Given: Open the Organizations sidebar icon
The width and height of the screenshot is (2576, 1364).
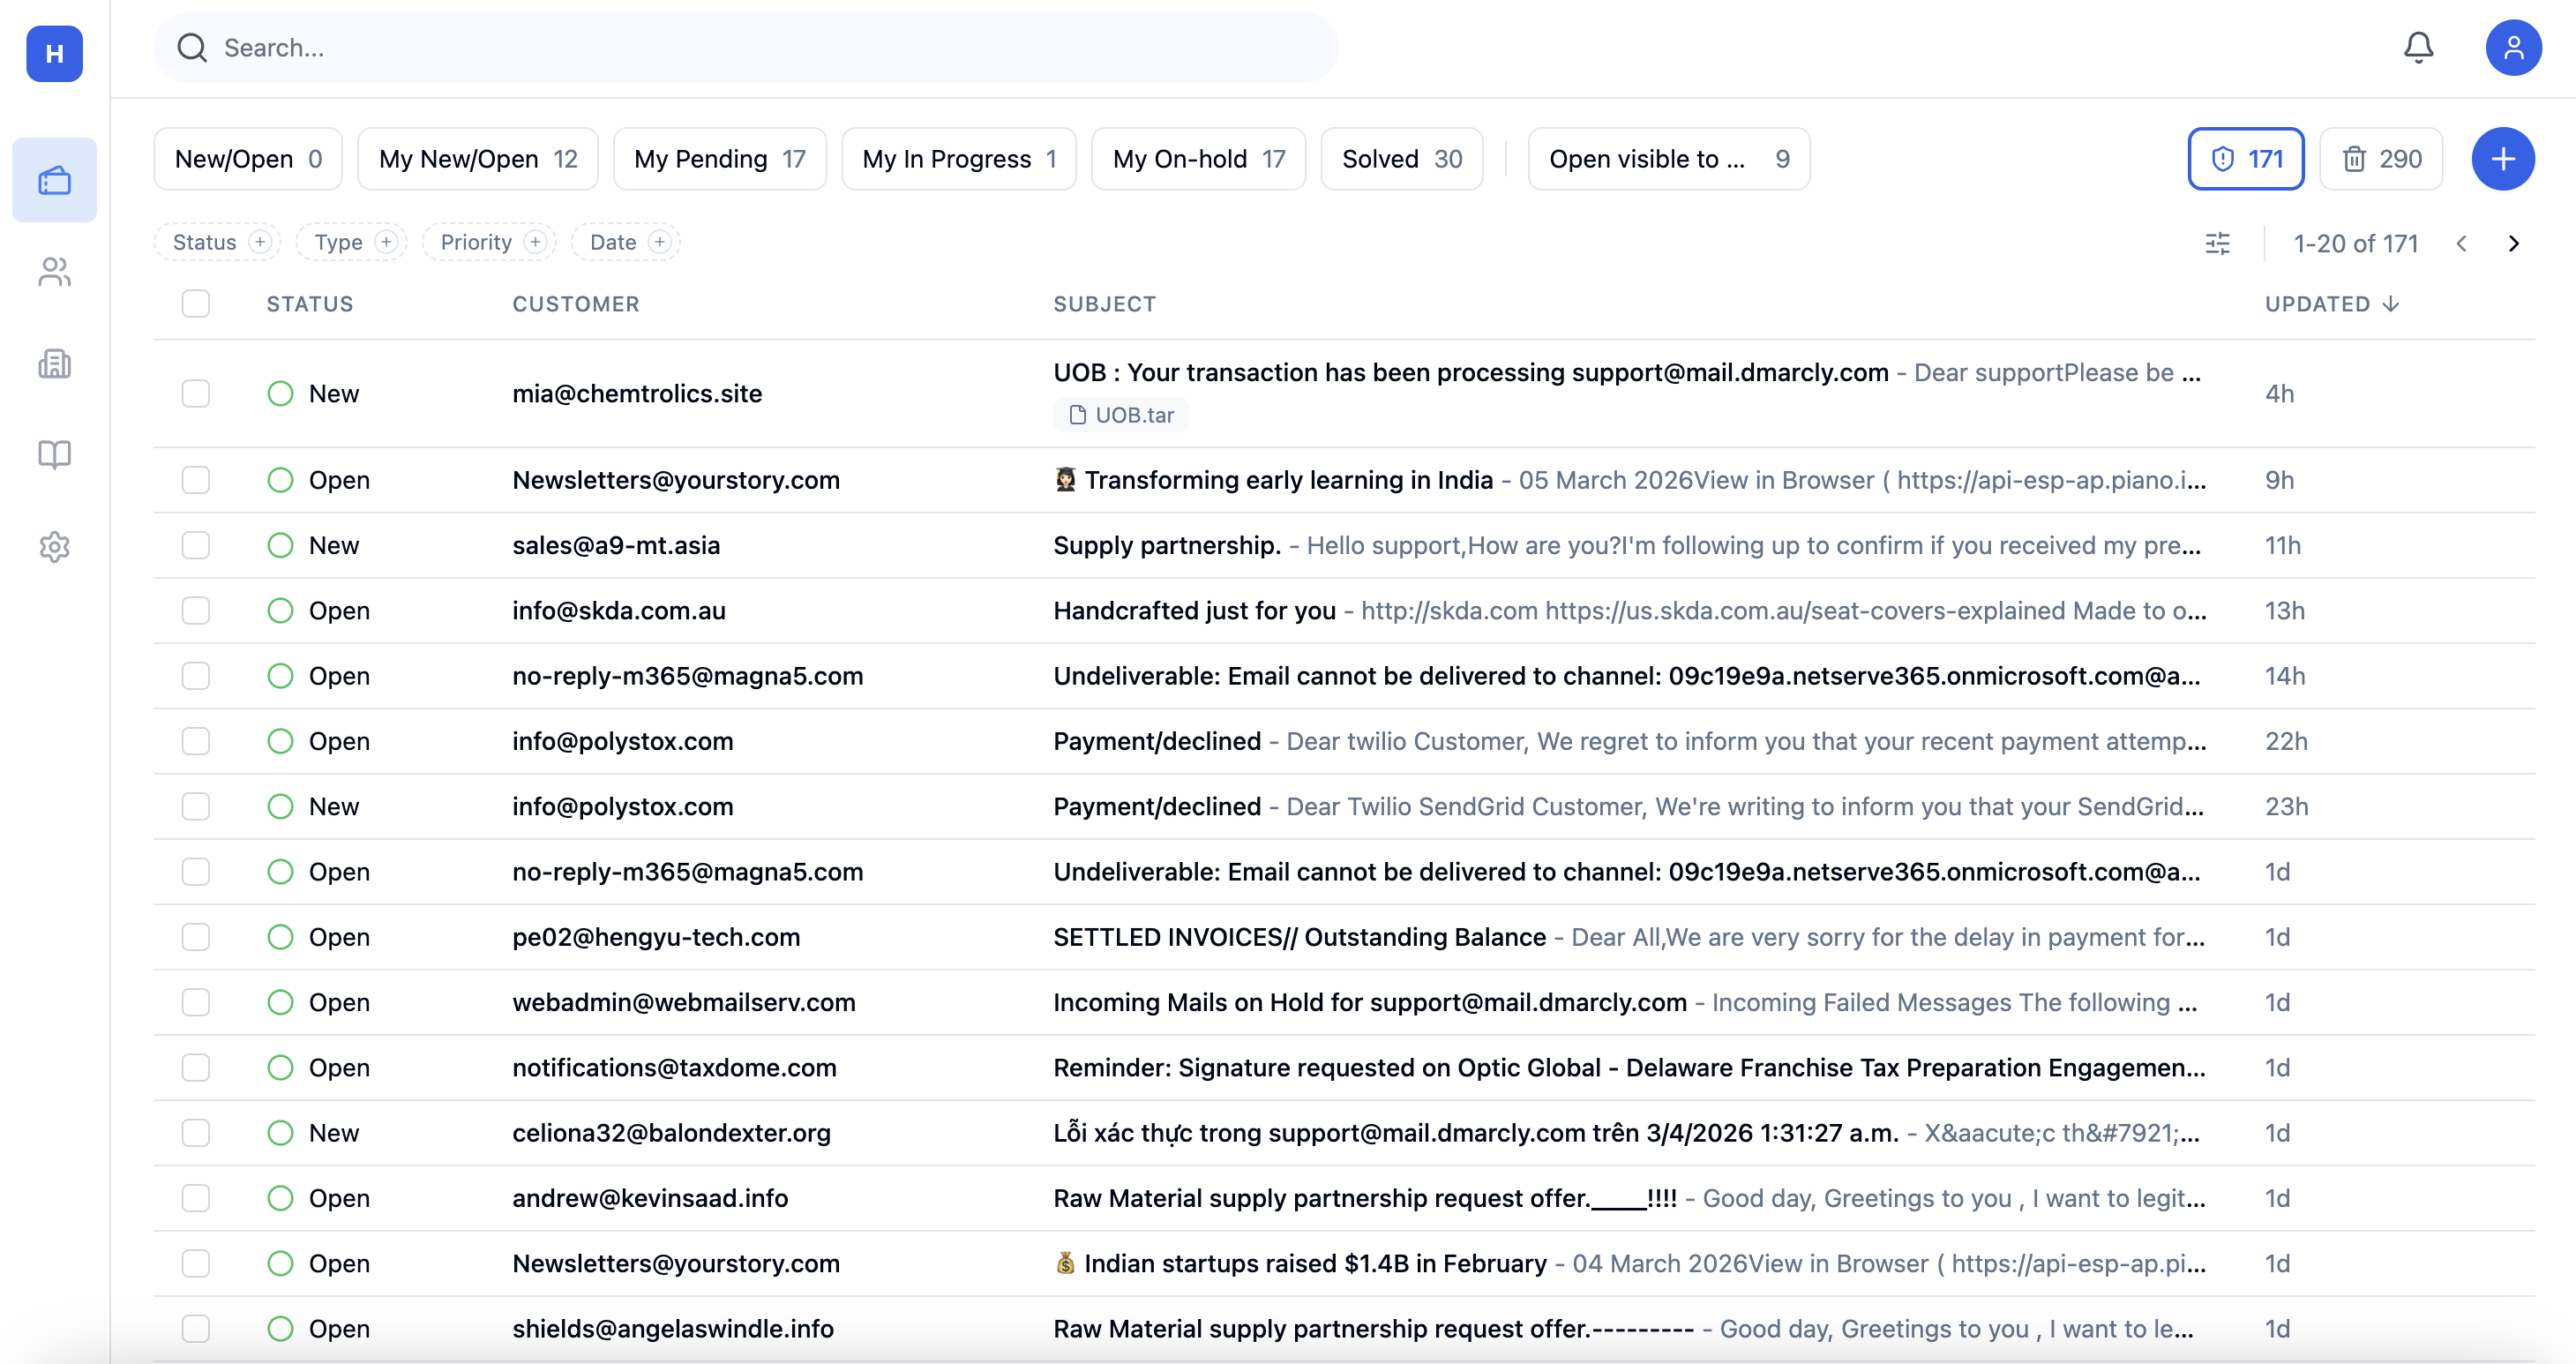Looking at the screenshot, I should tap(54, 364).
